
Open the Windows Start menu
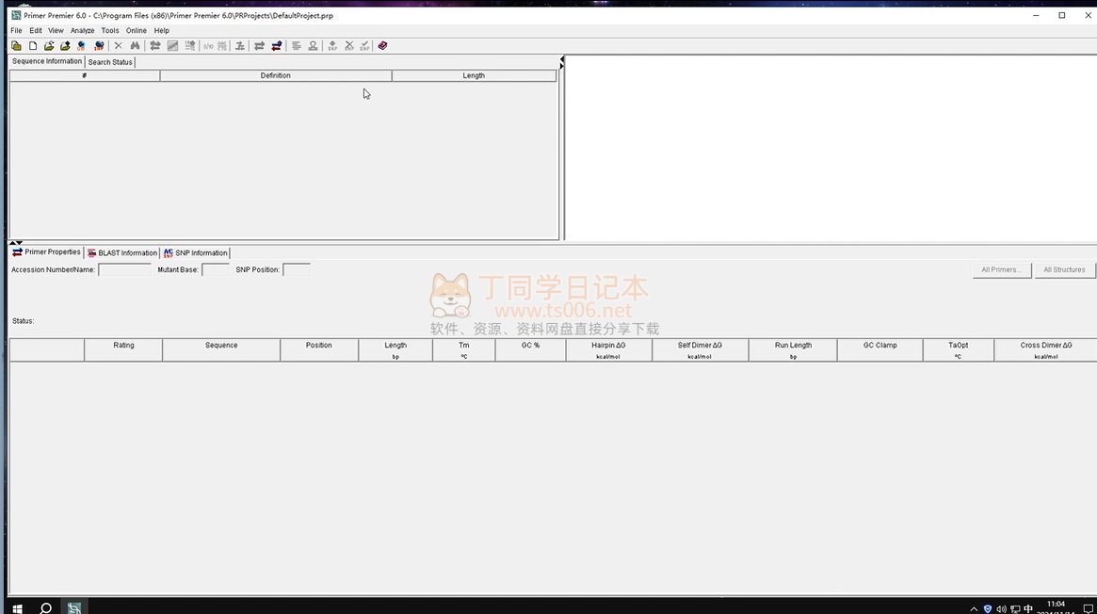(x=17, y=607)
